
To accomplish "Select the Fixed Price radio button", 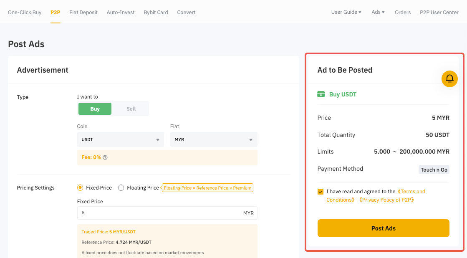I will (80, 188).
